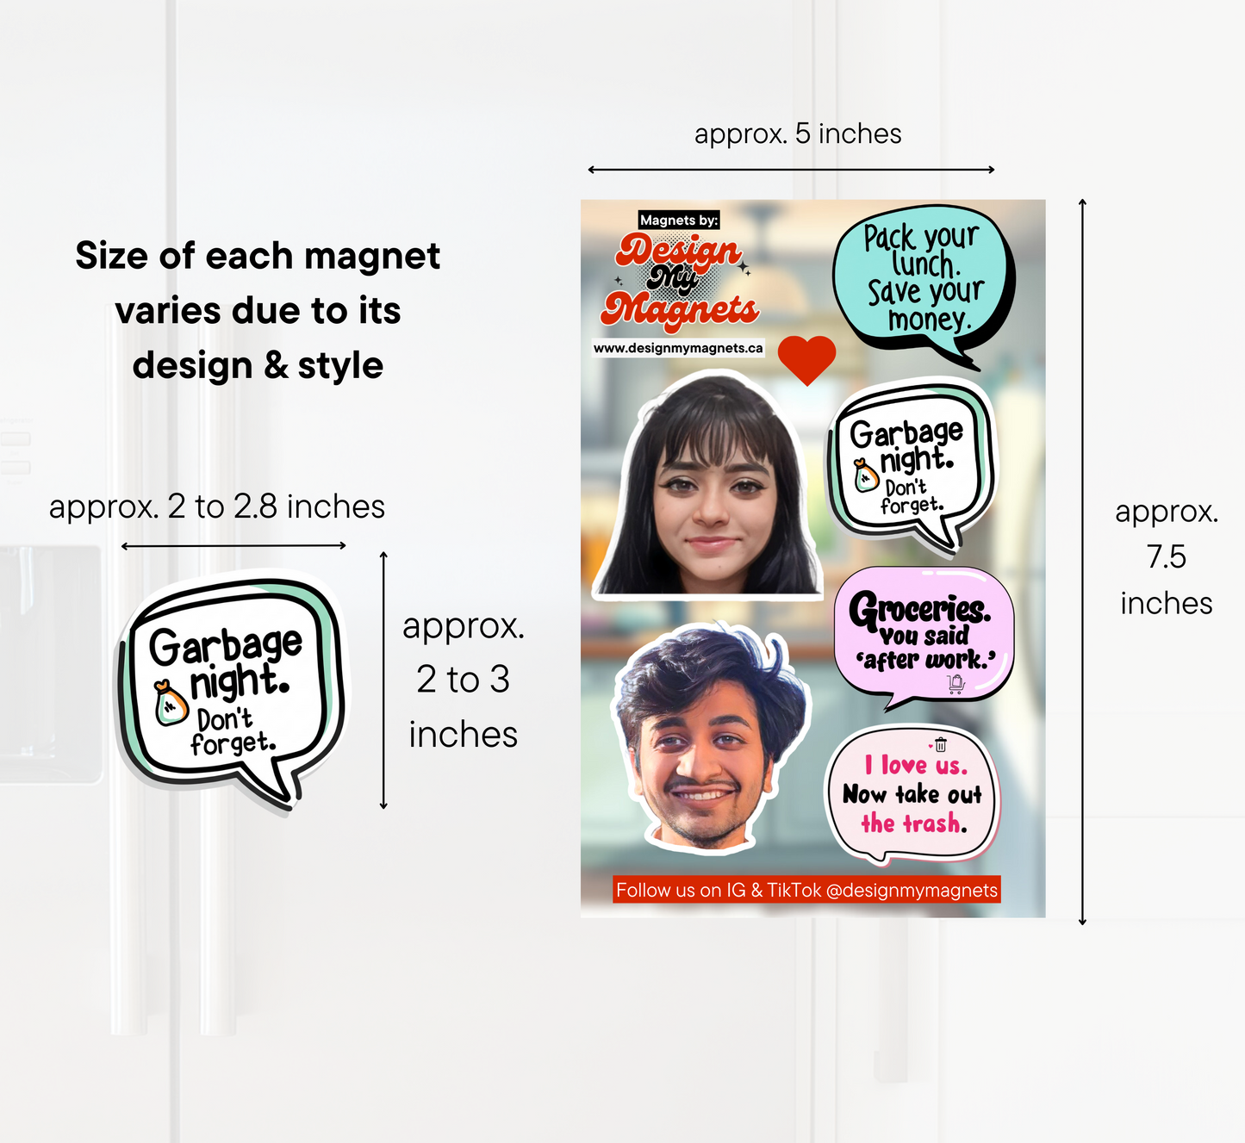The image size is (1245, 1143).
Task: Click the horizontal arrow under 'approx. 5 inches'
Action: click(791, 170)
